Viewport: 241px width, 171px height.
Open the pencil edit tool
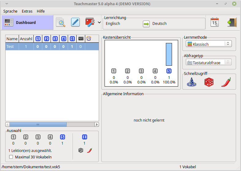[x=75, y=22]
